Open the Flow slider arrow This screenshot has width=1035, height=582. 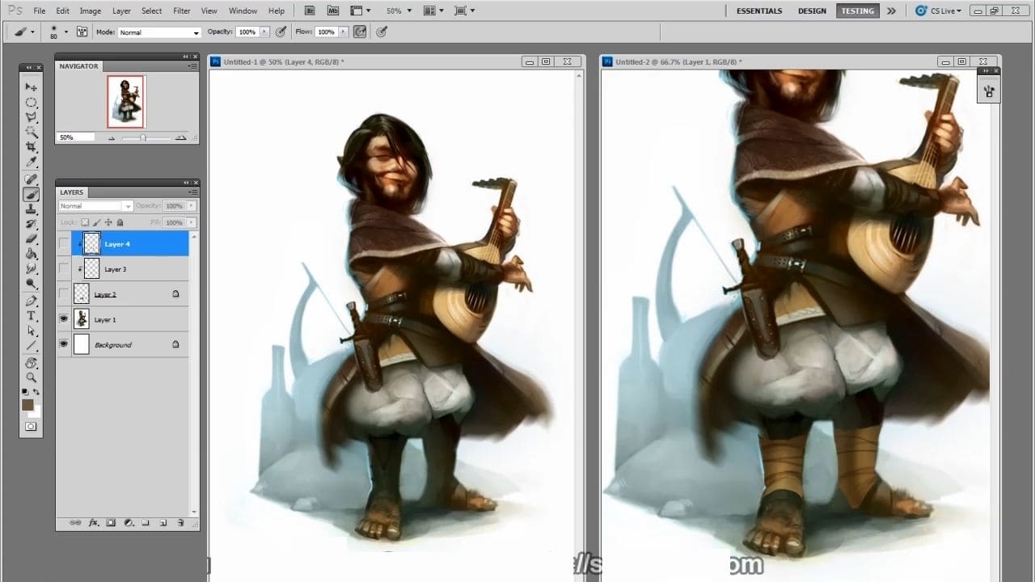point(343,32)
